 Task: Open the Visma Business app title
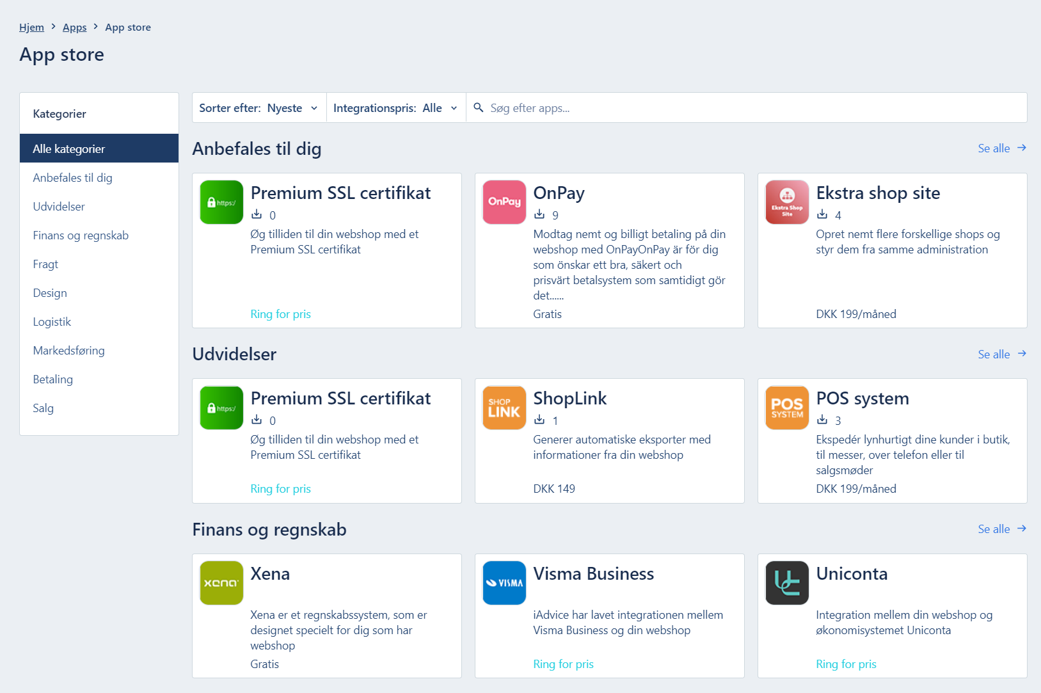(593, 573)
